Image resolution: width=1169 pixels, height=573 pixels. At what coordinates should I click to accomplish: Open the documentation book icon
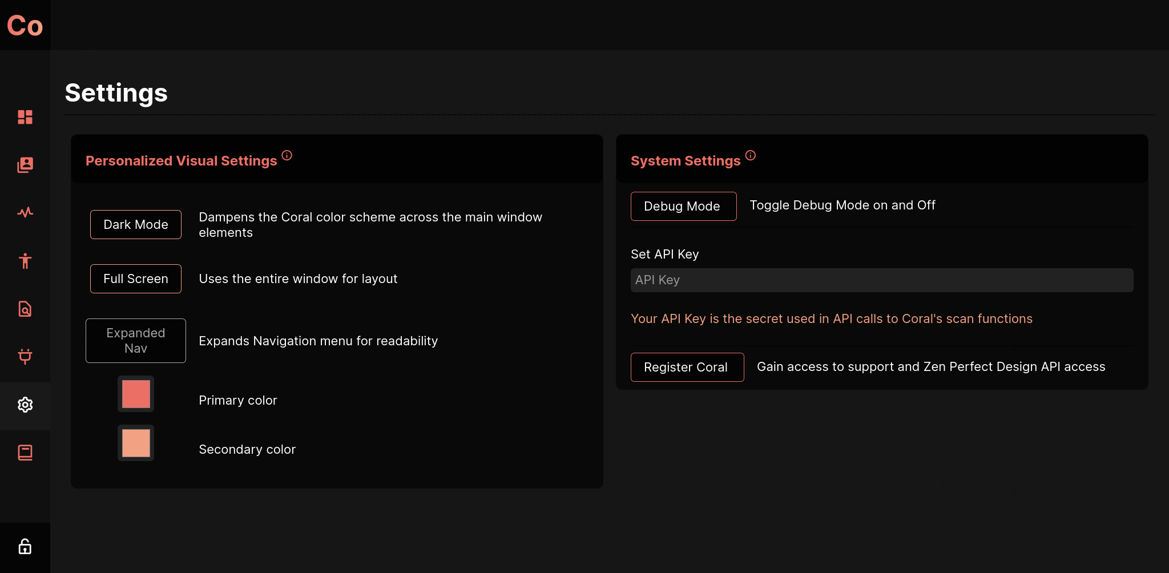coord(25,452)
